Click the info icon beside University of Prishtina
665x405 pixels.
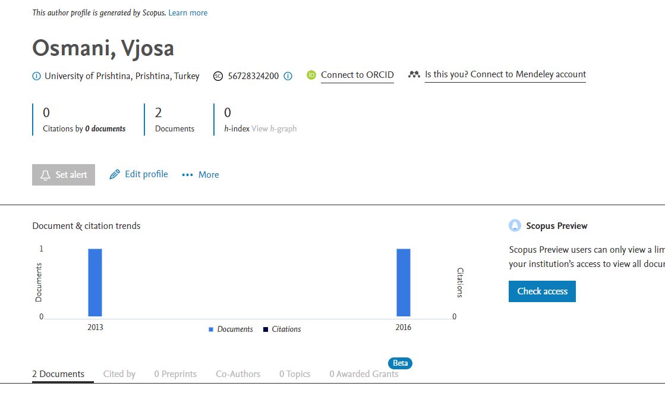coord(36,76)
